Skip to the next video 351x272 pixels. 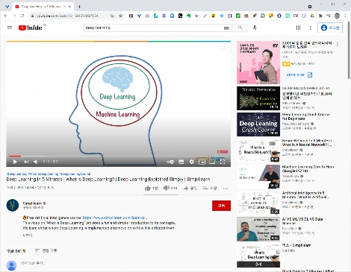[26, 162]
